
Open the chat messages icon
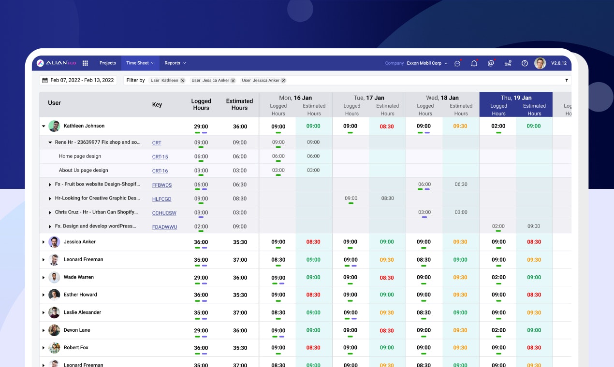[457, 63]
